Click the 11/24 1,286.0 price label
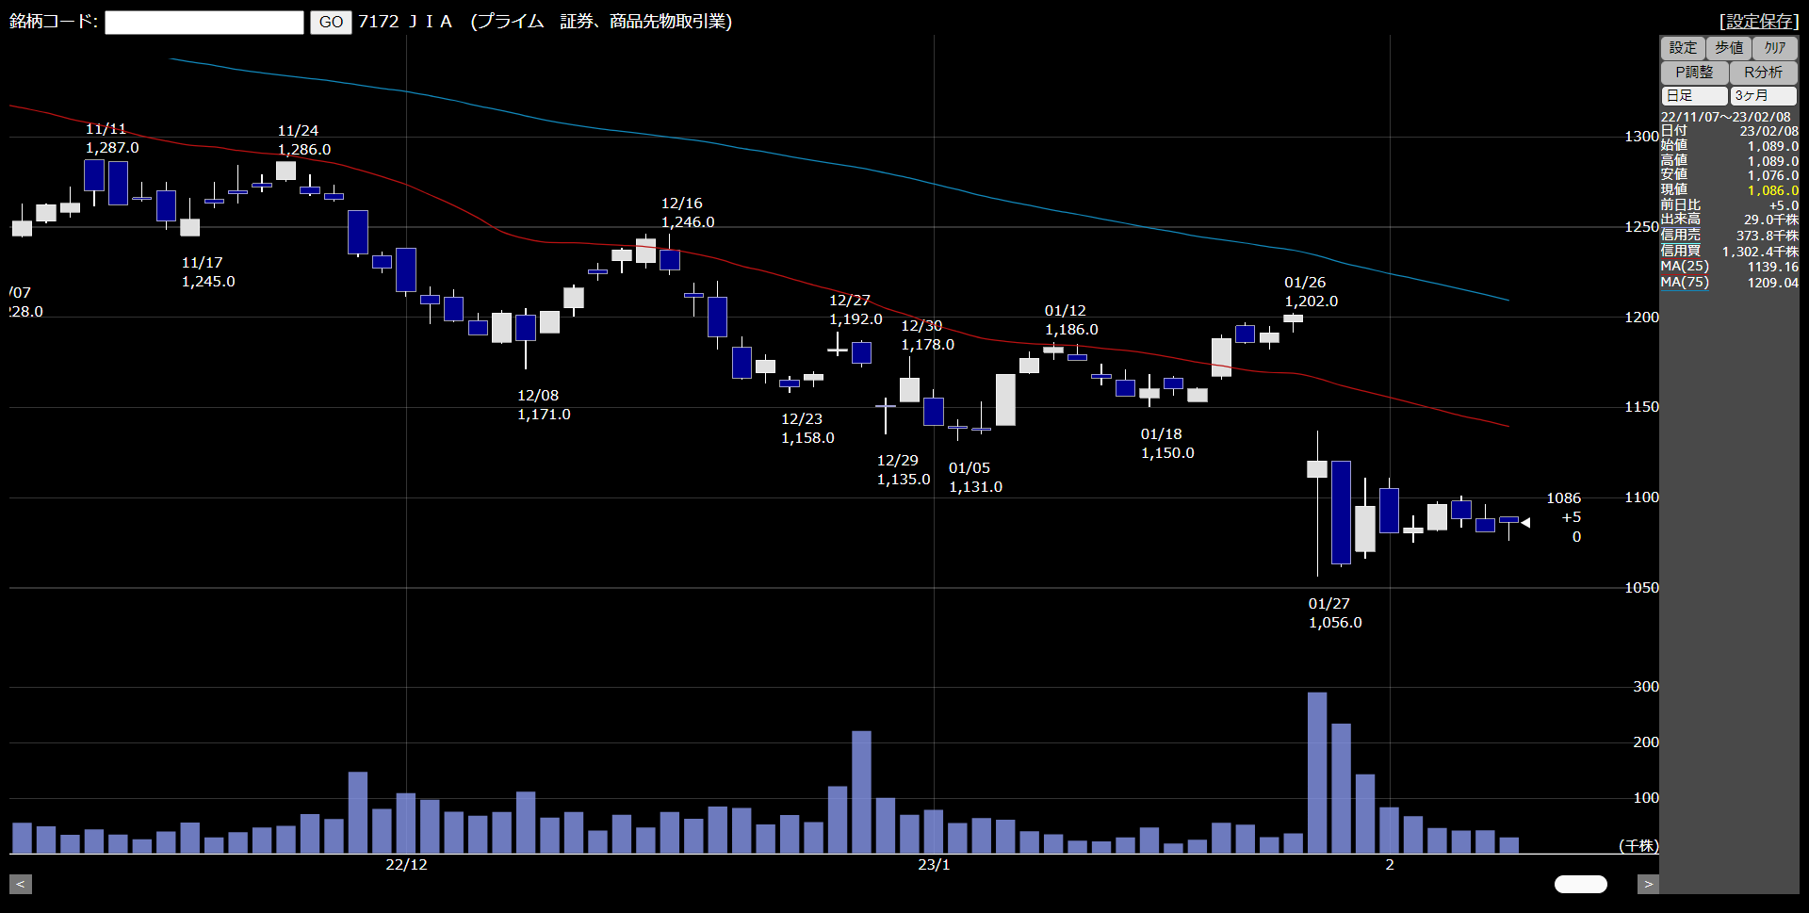 [x=303, y=140]
